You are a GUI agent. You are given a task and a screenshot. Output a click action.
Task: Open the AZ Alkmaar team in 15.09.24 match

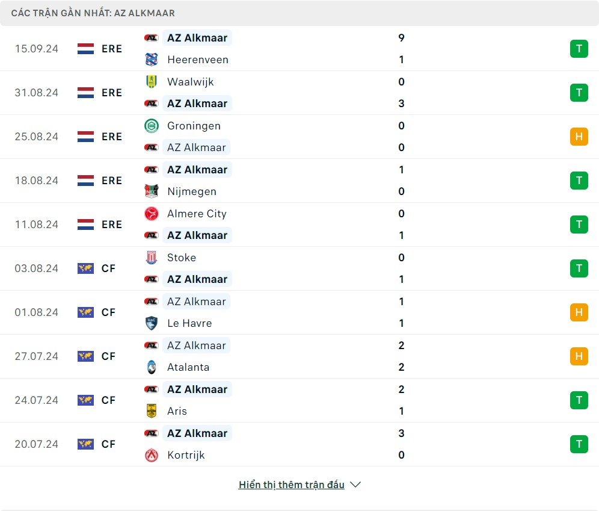tap(197, 38)
